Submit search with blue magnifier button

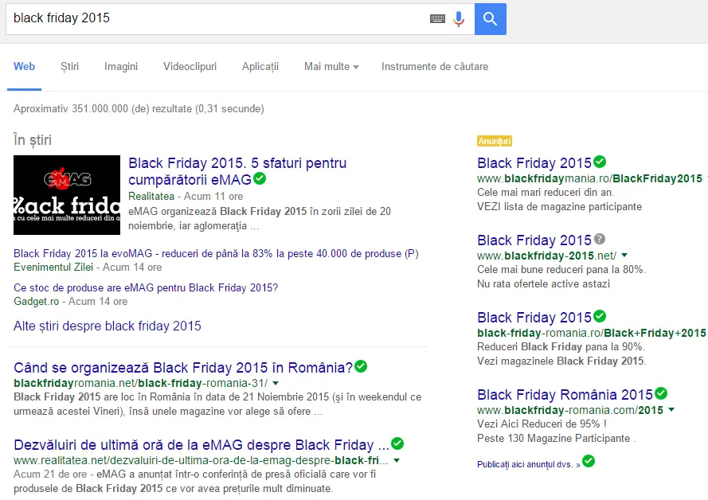(491, 19)
